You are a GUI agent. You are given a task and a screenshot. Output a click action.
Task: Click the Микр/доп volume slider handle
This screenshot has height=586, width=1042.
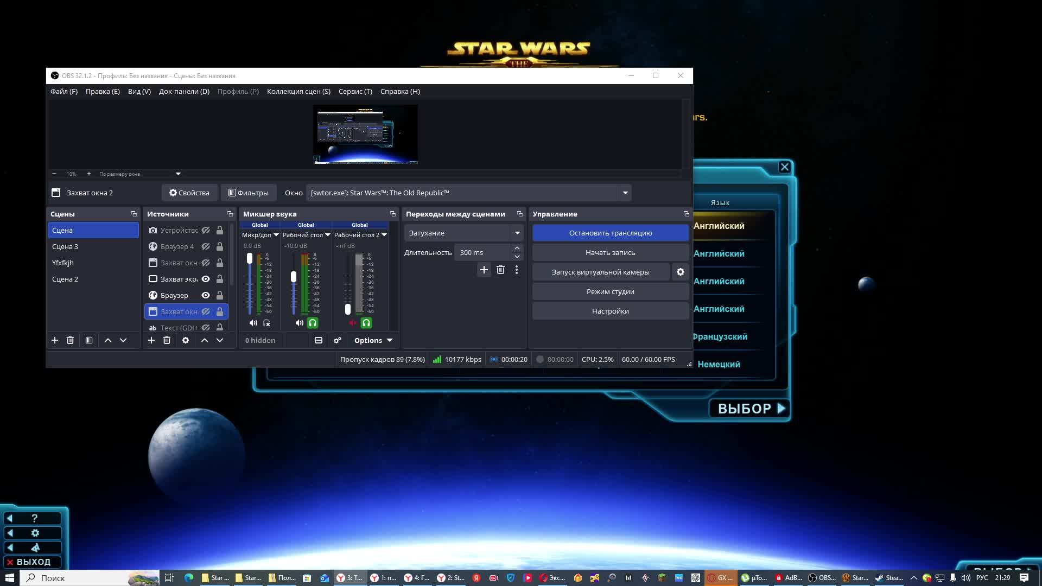250,258
